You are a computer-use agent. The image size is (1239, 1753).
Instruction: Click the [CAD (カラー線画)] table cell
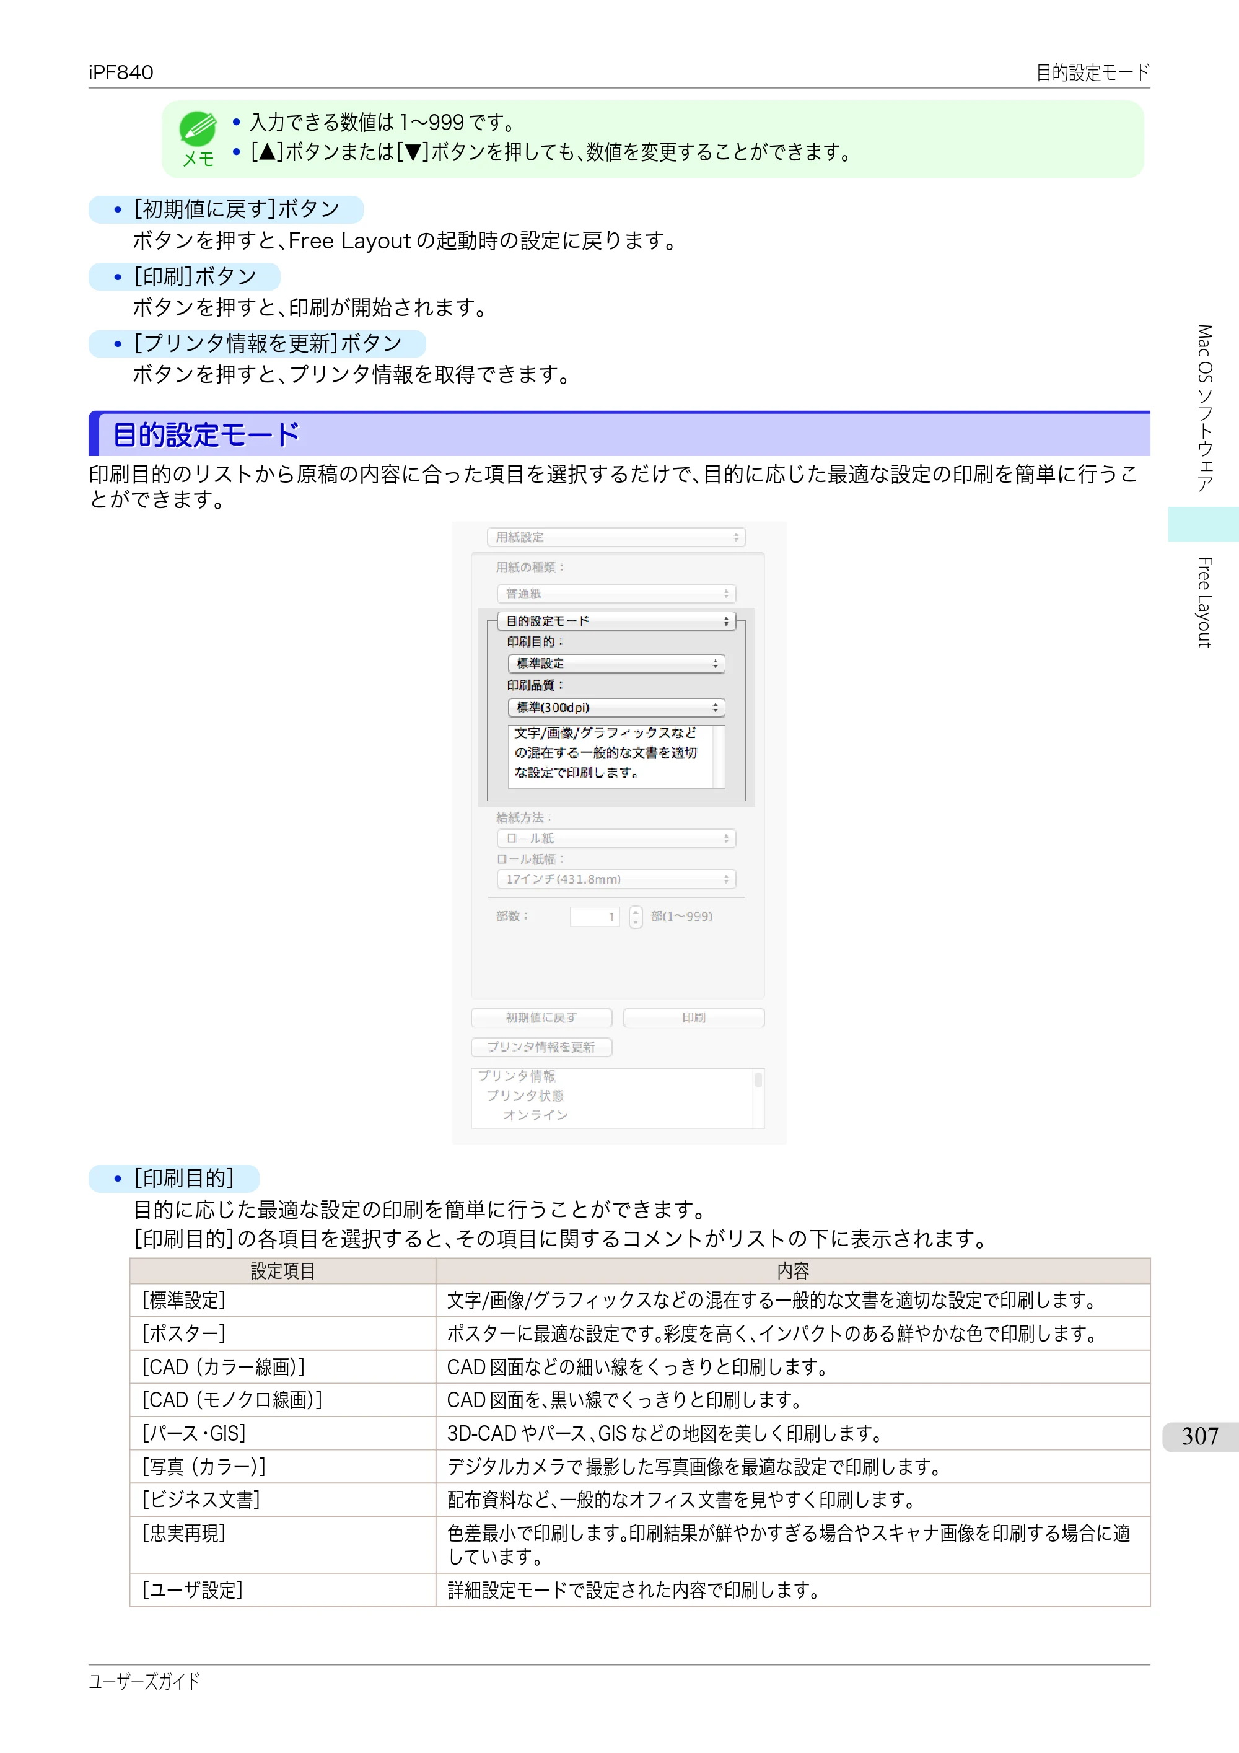pyautogui.click(x=282, y=1367)
